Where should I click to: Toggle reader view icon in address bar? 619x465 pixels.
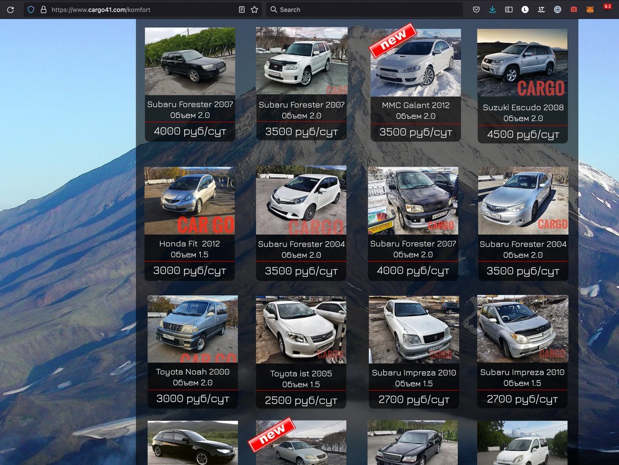tap(242, 10)
